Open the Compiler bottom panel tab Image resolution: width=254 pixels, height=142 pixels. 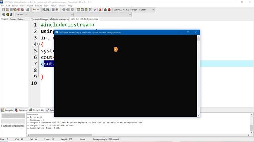click(7, 110)
